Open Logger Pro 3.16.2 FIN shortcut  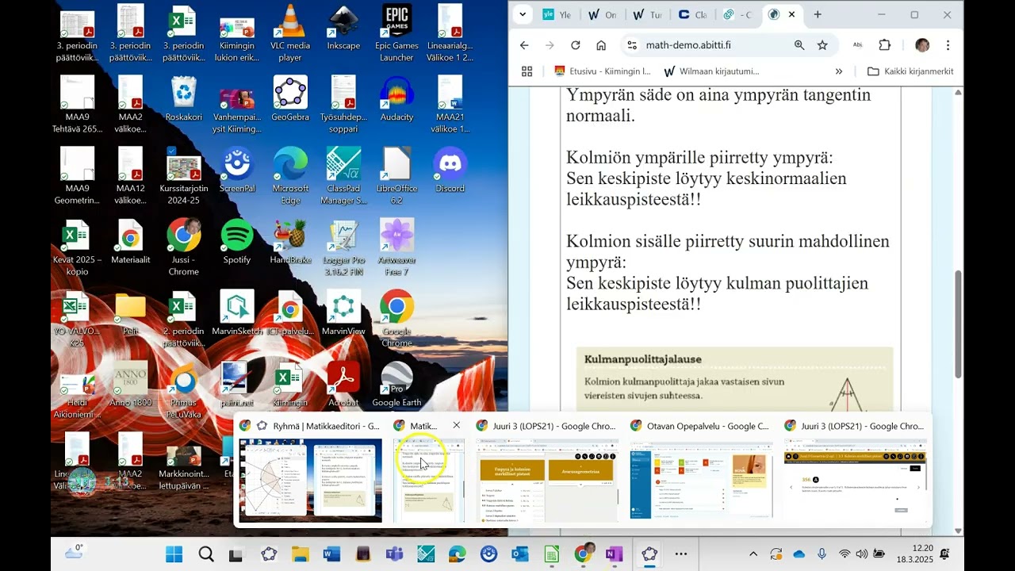(343, 247)
